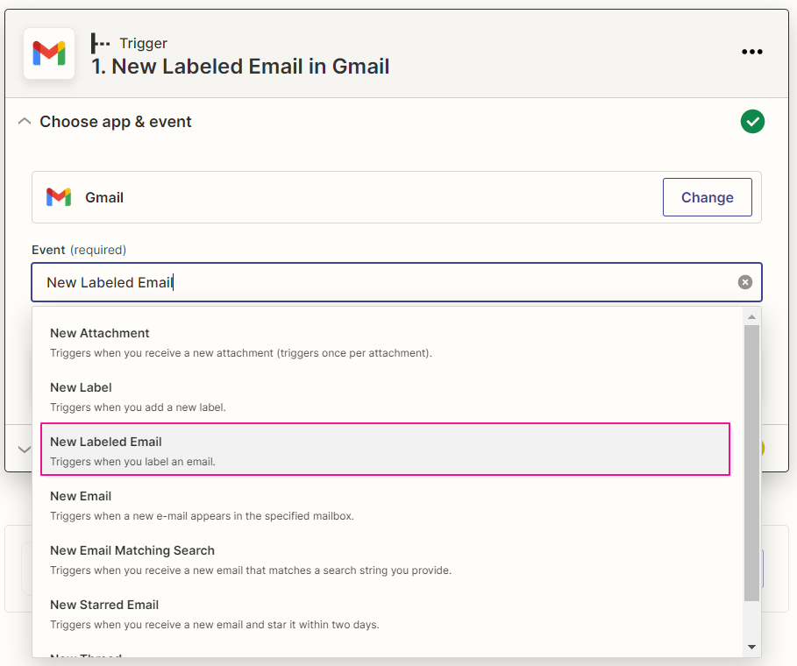Screen dimensions: 797x666
Task: Open the three-dot more options menu
Action: point(751,52)
